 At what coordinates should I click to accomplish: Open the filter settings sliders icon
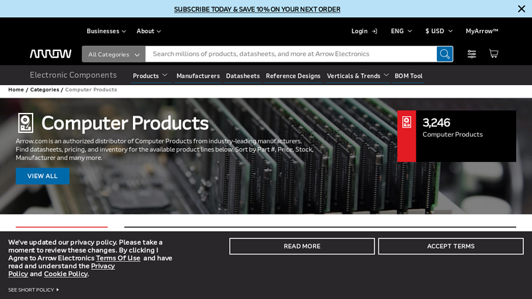tap(471, 54)
